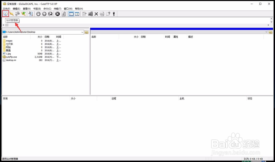Screen dimensions: 275x162
Task: Click the New folder toolbar icon
Action: (x=108, y=14)
